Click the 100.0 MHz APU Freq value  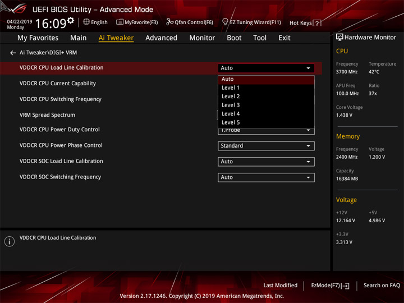pos(347,94)
